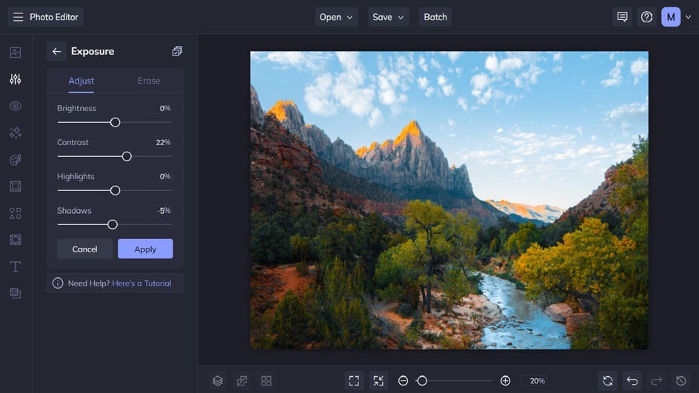Click the mountain photo on the canvas
The width and height of the screenshot is (699, 393).
click(x=449, y=200)
